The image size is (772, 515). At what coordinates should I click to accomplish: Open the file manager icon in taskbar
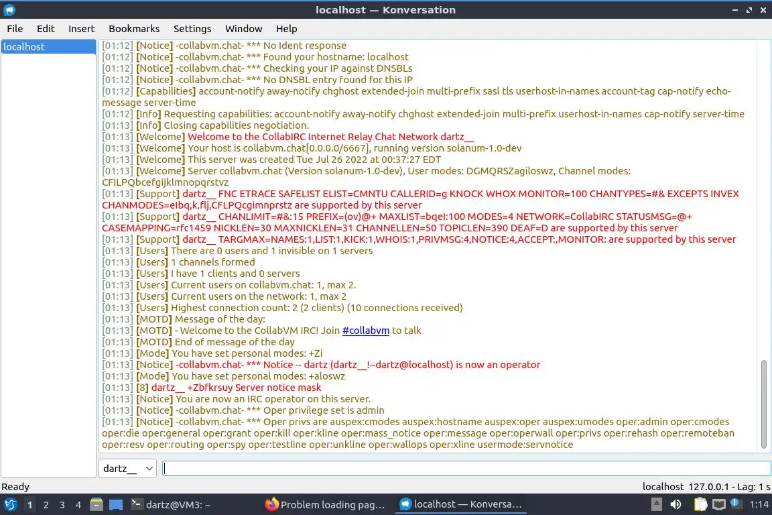click(x=96, y=505)
